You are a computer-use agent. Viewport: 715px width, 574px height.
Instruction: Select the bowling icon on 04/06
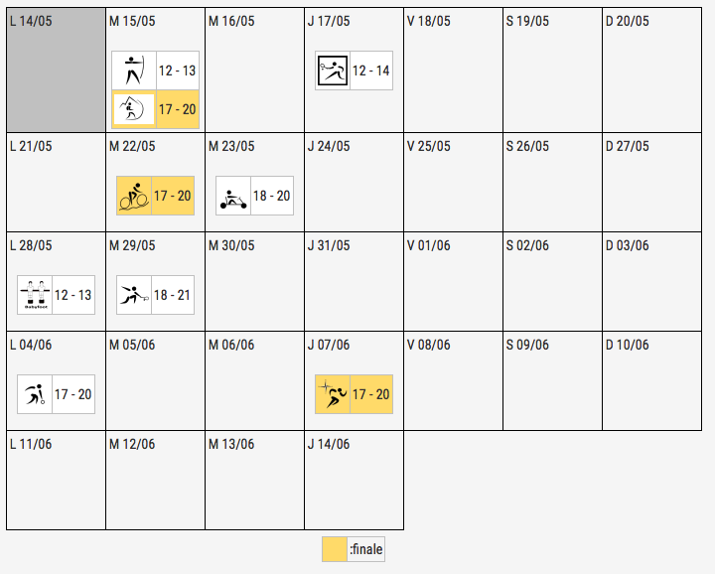click(x=35, y=394)
